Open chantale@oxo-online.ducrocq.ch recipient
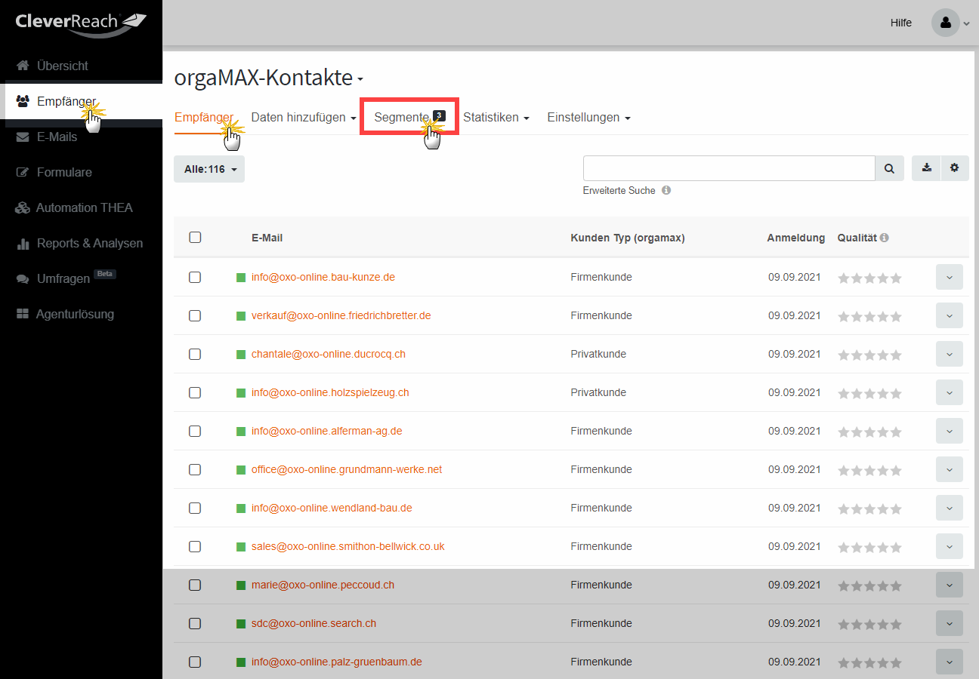Viewport: 979px width, 679px height. tap(329, 354)
